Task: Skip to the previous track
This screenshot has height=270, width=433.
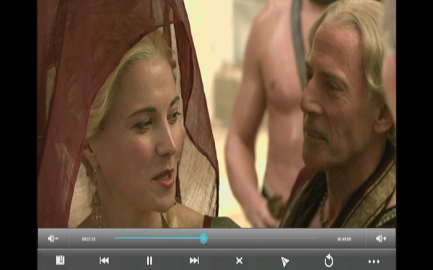Action: (104, 261)
